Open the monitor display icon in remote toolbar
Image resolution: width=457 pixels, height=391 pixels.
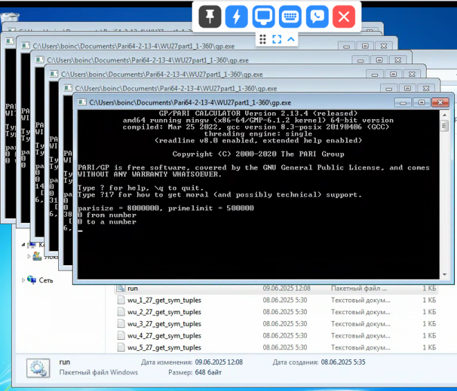pyautogui.click(x=263, y=17)
